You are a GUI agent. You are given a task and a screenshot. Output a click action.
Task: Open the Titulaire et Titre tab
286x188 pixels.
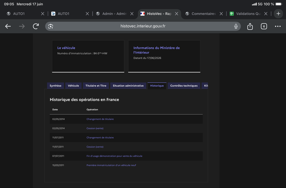coord(96,86)
